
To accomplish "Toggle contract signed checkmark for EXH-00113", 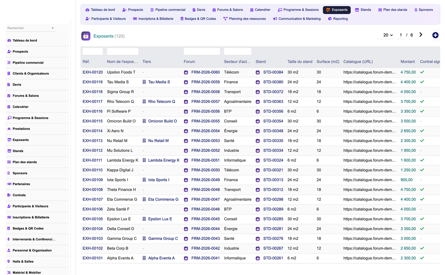I will (422, 141).
